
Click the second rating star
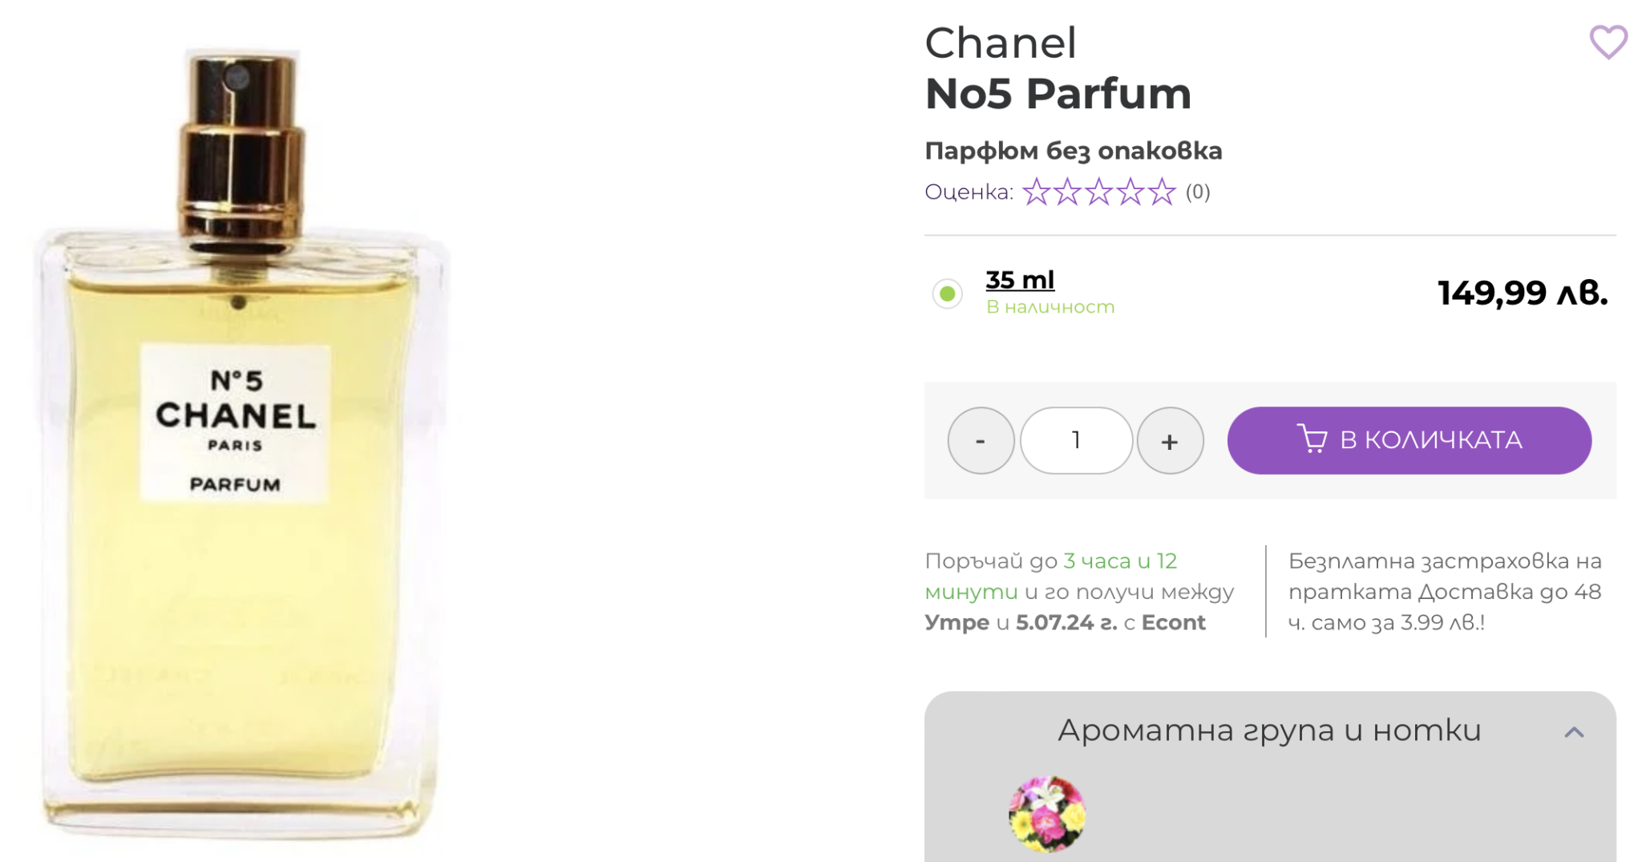[1067, 192]
